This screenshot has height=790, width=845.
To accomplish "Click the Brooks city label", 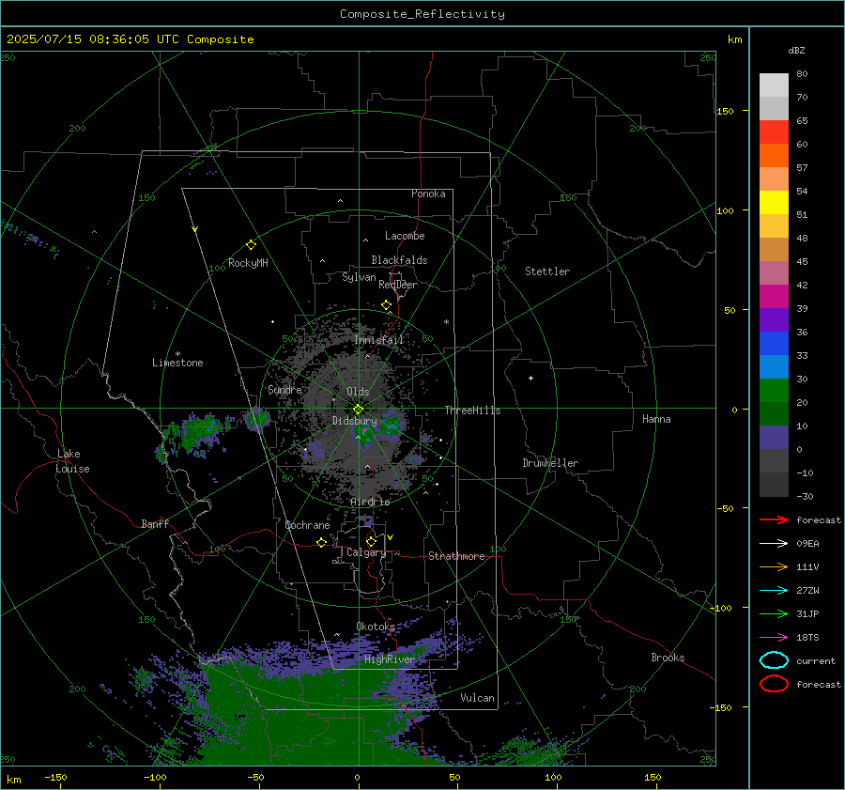I will click(x=668, y=658).
